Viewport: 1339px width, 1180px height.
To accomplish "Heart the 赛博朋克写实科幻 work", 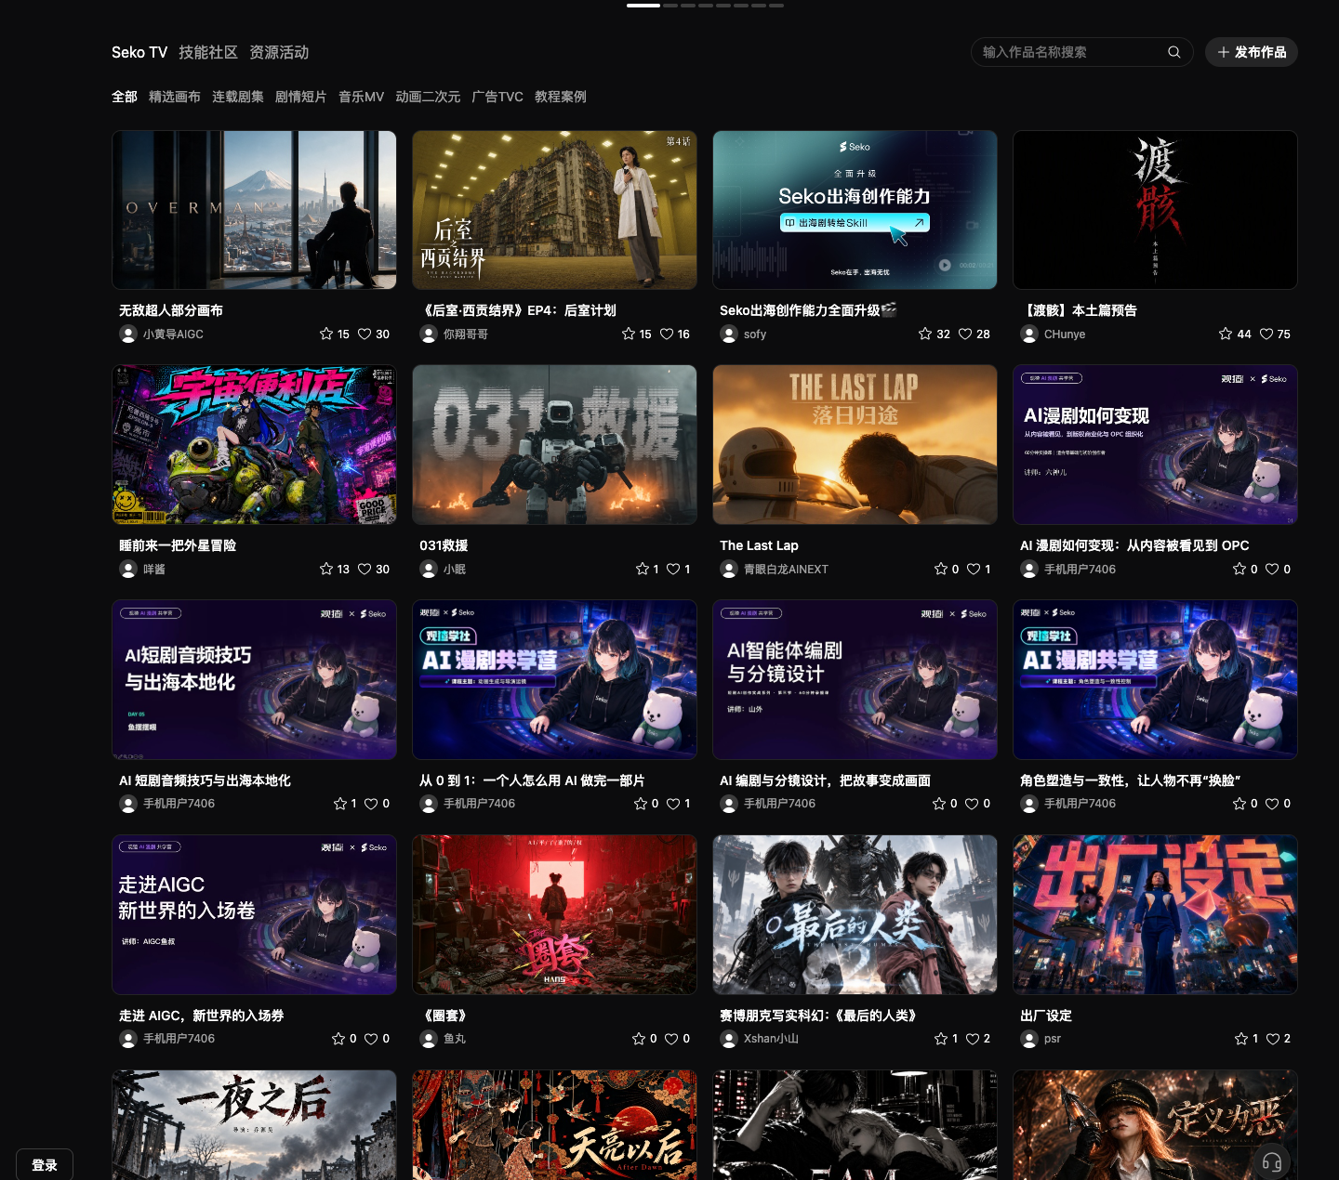I will pos(972,1039).
